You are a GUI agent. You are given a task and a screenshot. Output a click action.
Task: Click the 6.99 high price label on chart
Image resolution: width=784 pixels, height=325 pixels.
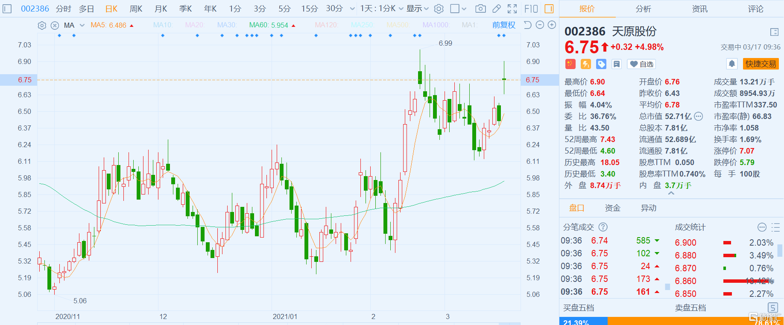[445, 43]
